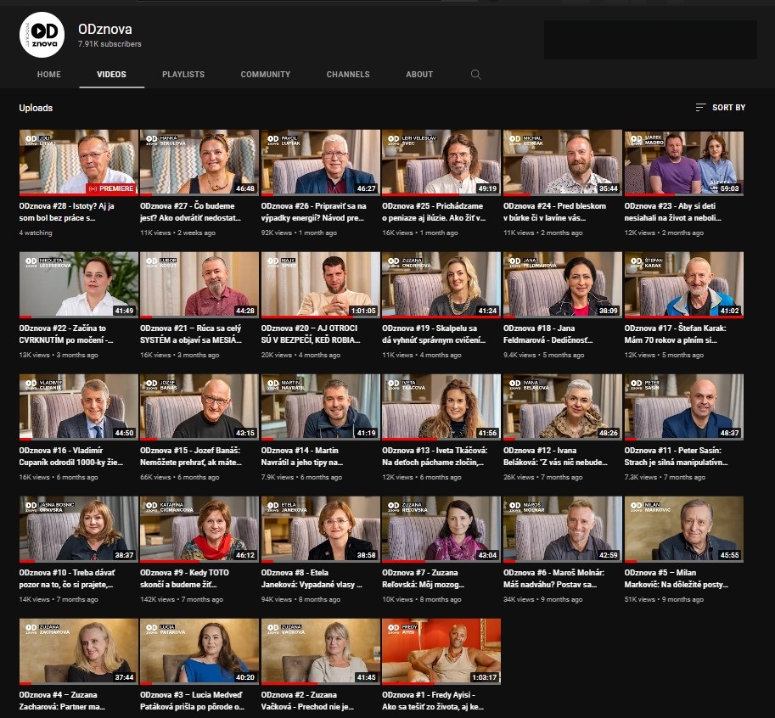Switch to the About tab
The height and width of the screenshot is (718, 775).
coord(419,74)
